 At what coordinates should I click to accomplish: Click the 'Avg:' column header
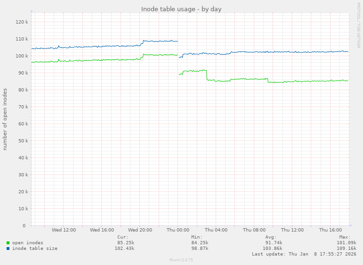[x=271, y=237]
